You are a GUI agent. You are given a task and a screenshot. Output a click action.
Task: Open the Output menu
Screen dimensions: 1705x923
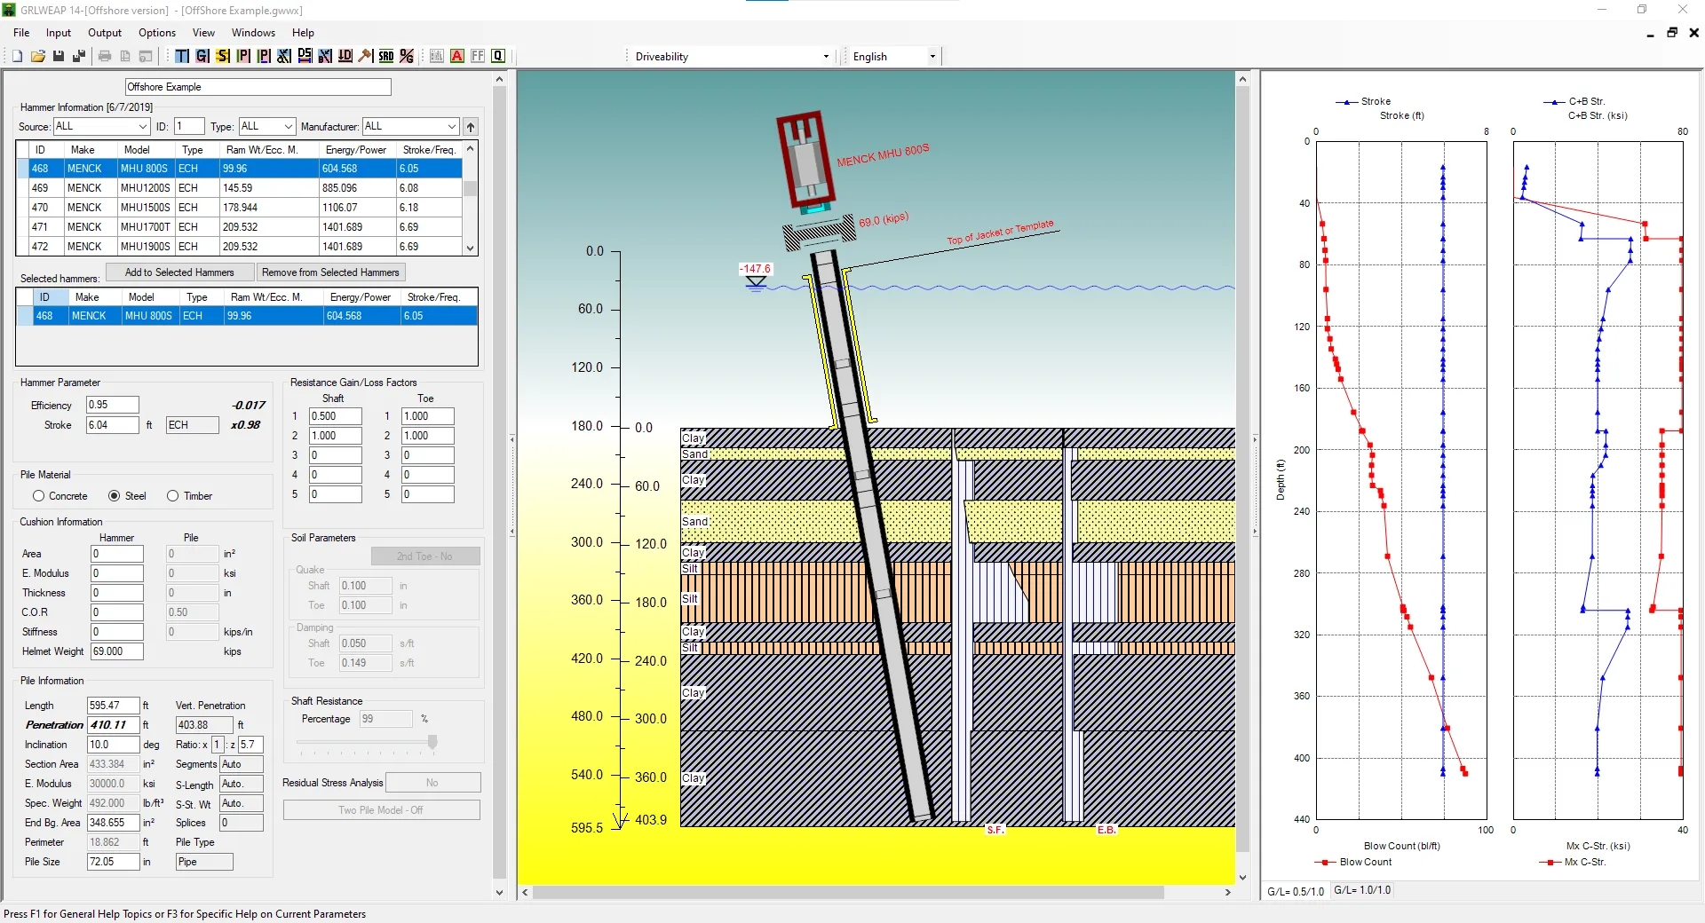(104, 33)
